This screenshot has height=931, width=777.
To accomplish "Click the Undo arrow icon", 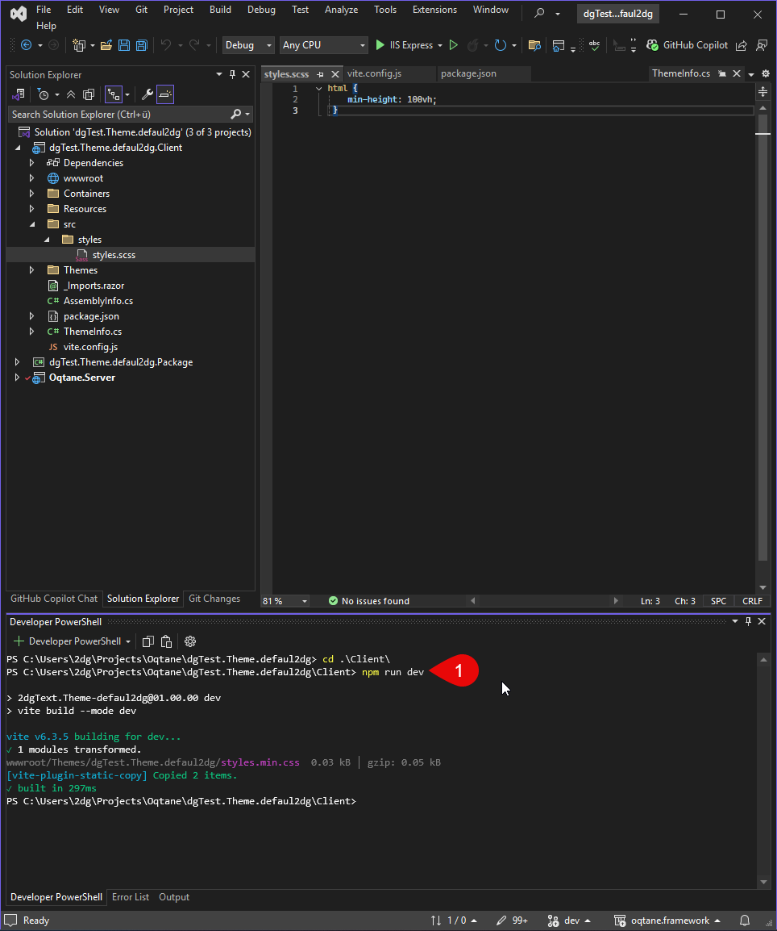I will [x=166, y=45].
